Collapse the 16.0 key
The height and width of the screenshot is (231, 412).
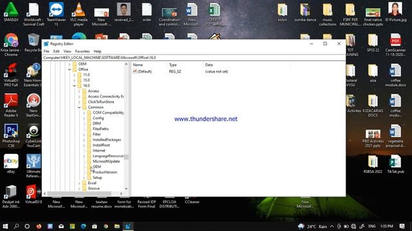[x=75, y=85]
